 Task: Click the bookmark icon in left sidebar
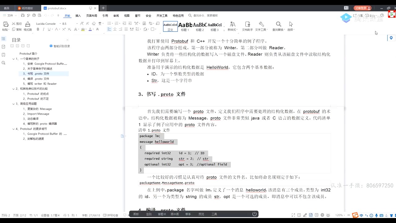3,55
